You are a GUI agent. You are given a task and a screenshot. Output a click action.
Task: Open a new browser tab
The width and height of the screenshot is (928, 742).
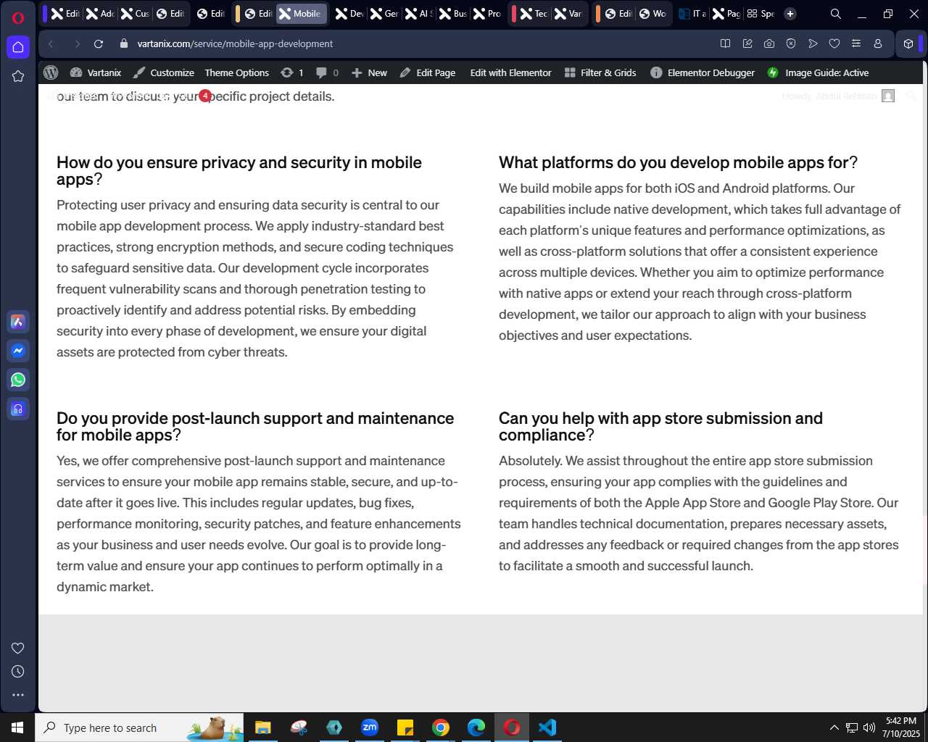point(790,14)
